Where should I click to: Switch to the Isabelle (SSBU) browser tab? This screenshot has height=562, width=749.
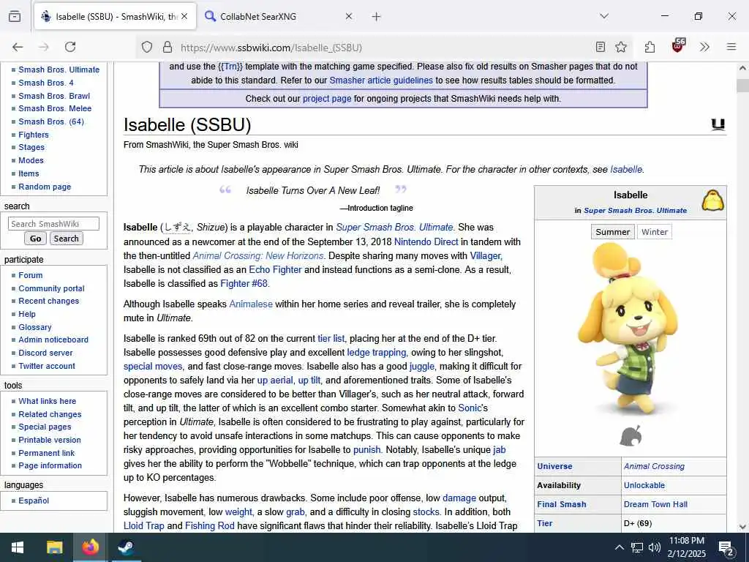(115, 16)
